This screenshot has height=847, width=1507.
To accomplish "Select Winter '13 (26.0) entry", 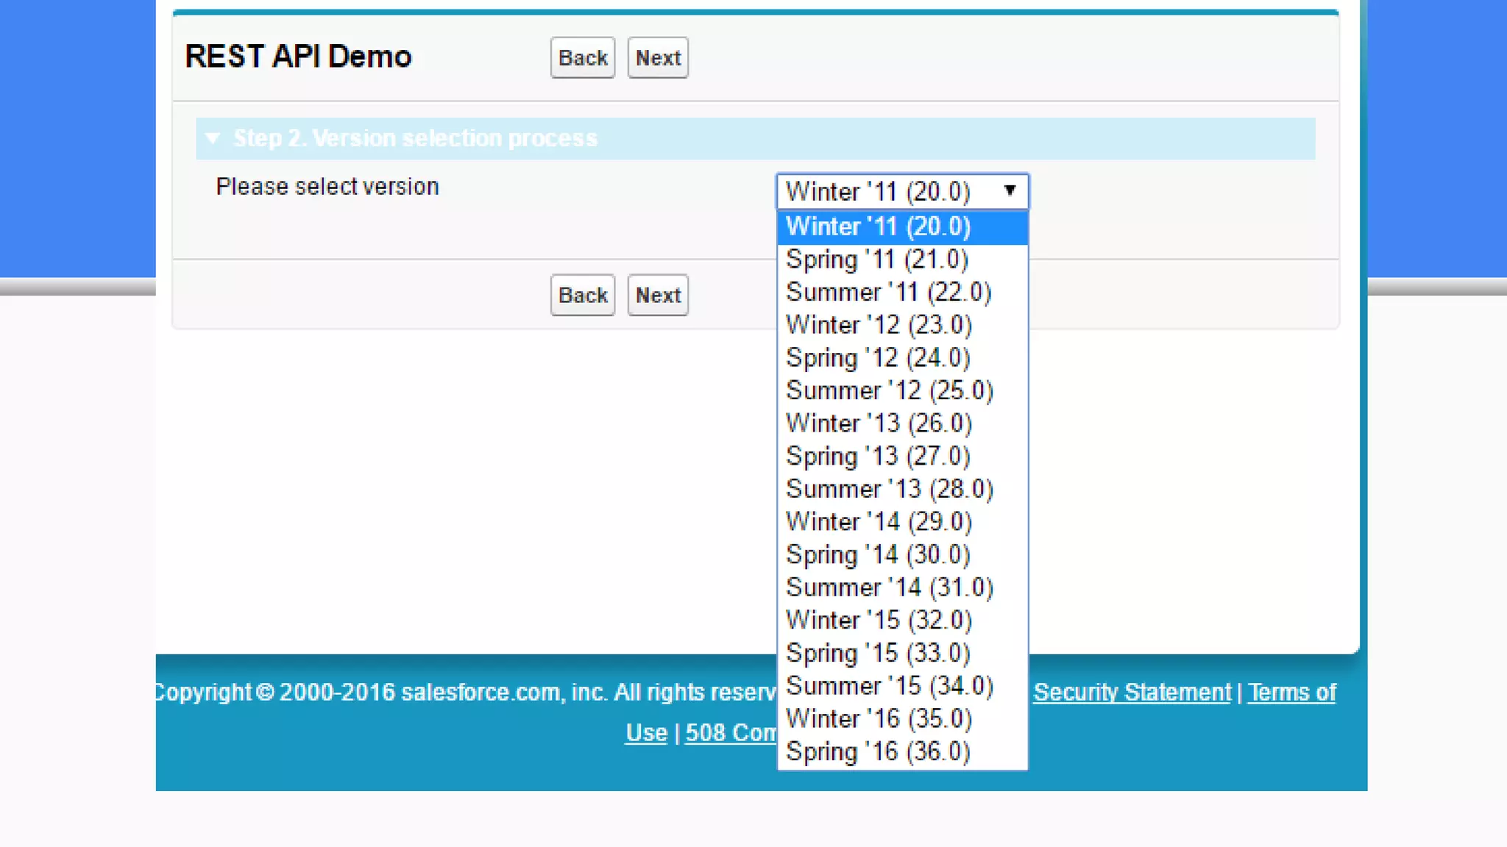I will pyautogui.click(x=879, y=423).
